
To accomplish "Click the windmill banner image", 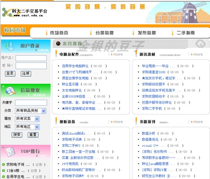I will tap(178, 12).
